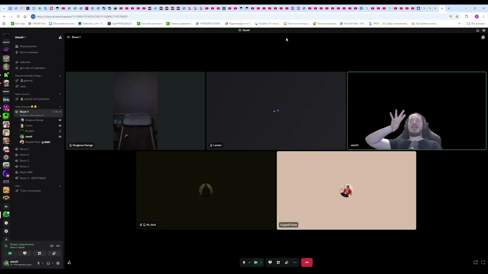Toggle noise suppression in voice status panel
Screen dimensions: 488x274
point(52,246)
